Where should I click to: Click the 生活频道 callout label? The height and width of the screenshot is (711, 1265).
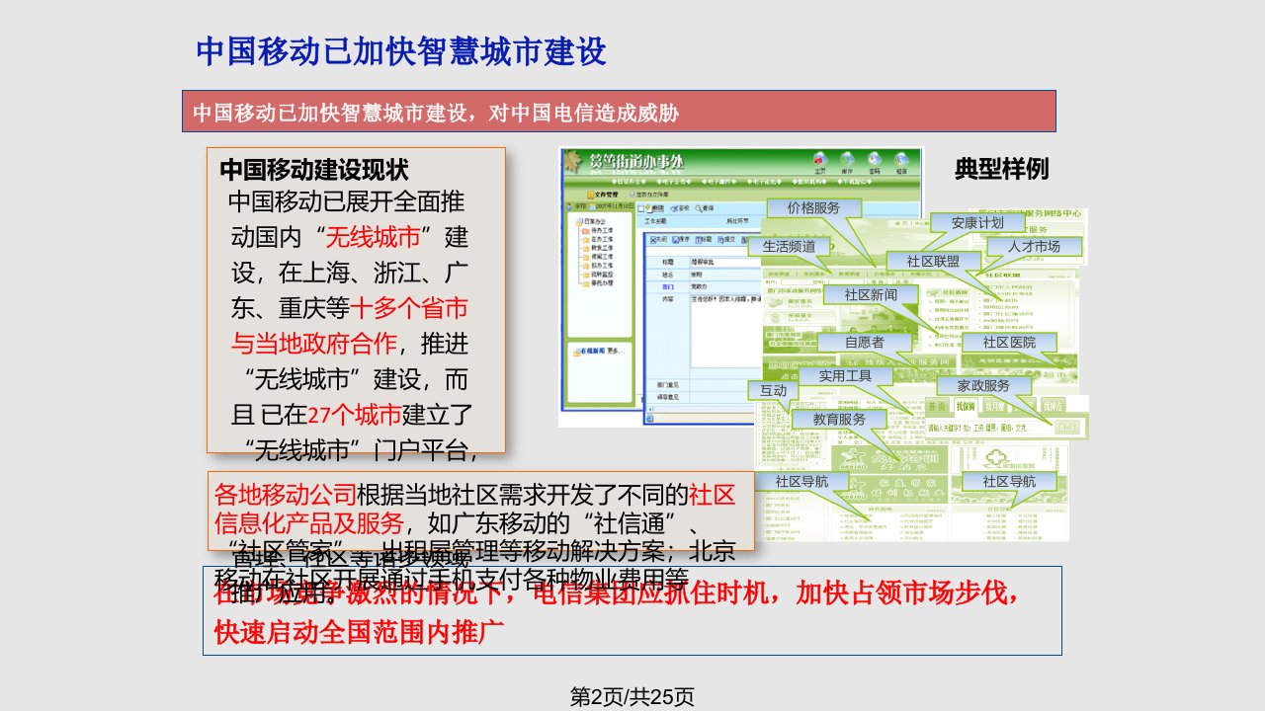tap(789, 246)
